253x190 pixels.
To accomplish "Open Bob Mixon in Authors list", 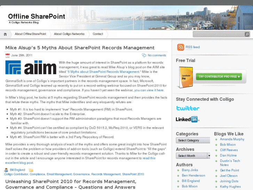I will (190, 186).
